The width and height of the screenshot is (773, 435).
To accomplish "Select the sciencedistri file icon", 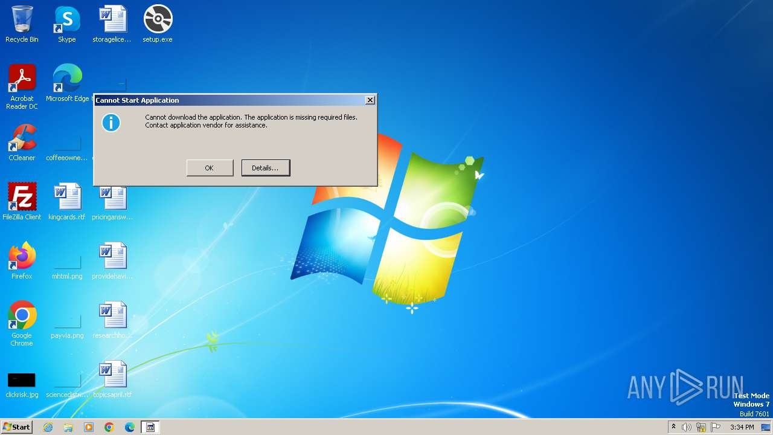I will click(x=67, y=384).
